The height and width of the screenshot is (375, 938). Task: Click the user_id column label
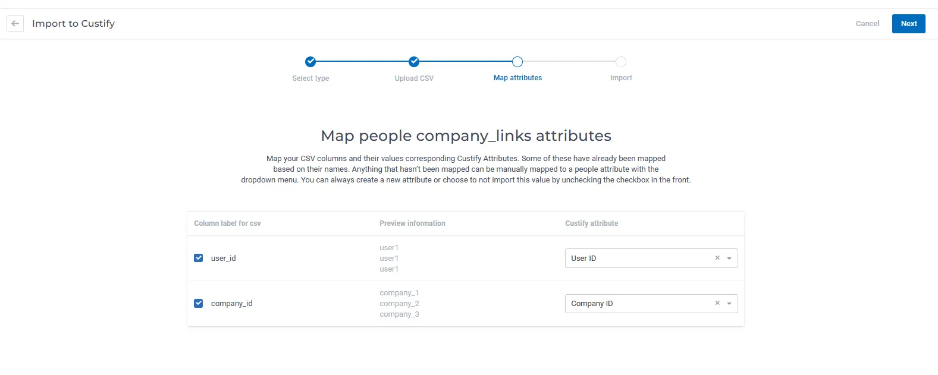coord(223,259)
